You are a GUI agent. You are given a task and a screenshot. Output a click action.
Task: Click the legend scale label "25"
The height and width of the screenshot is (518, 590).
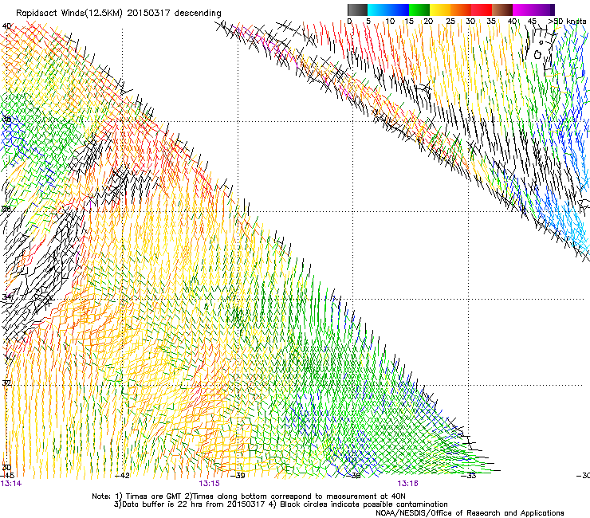(450, 22)
